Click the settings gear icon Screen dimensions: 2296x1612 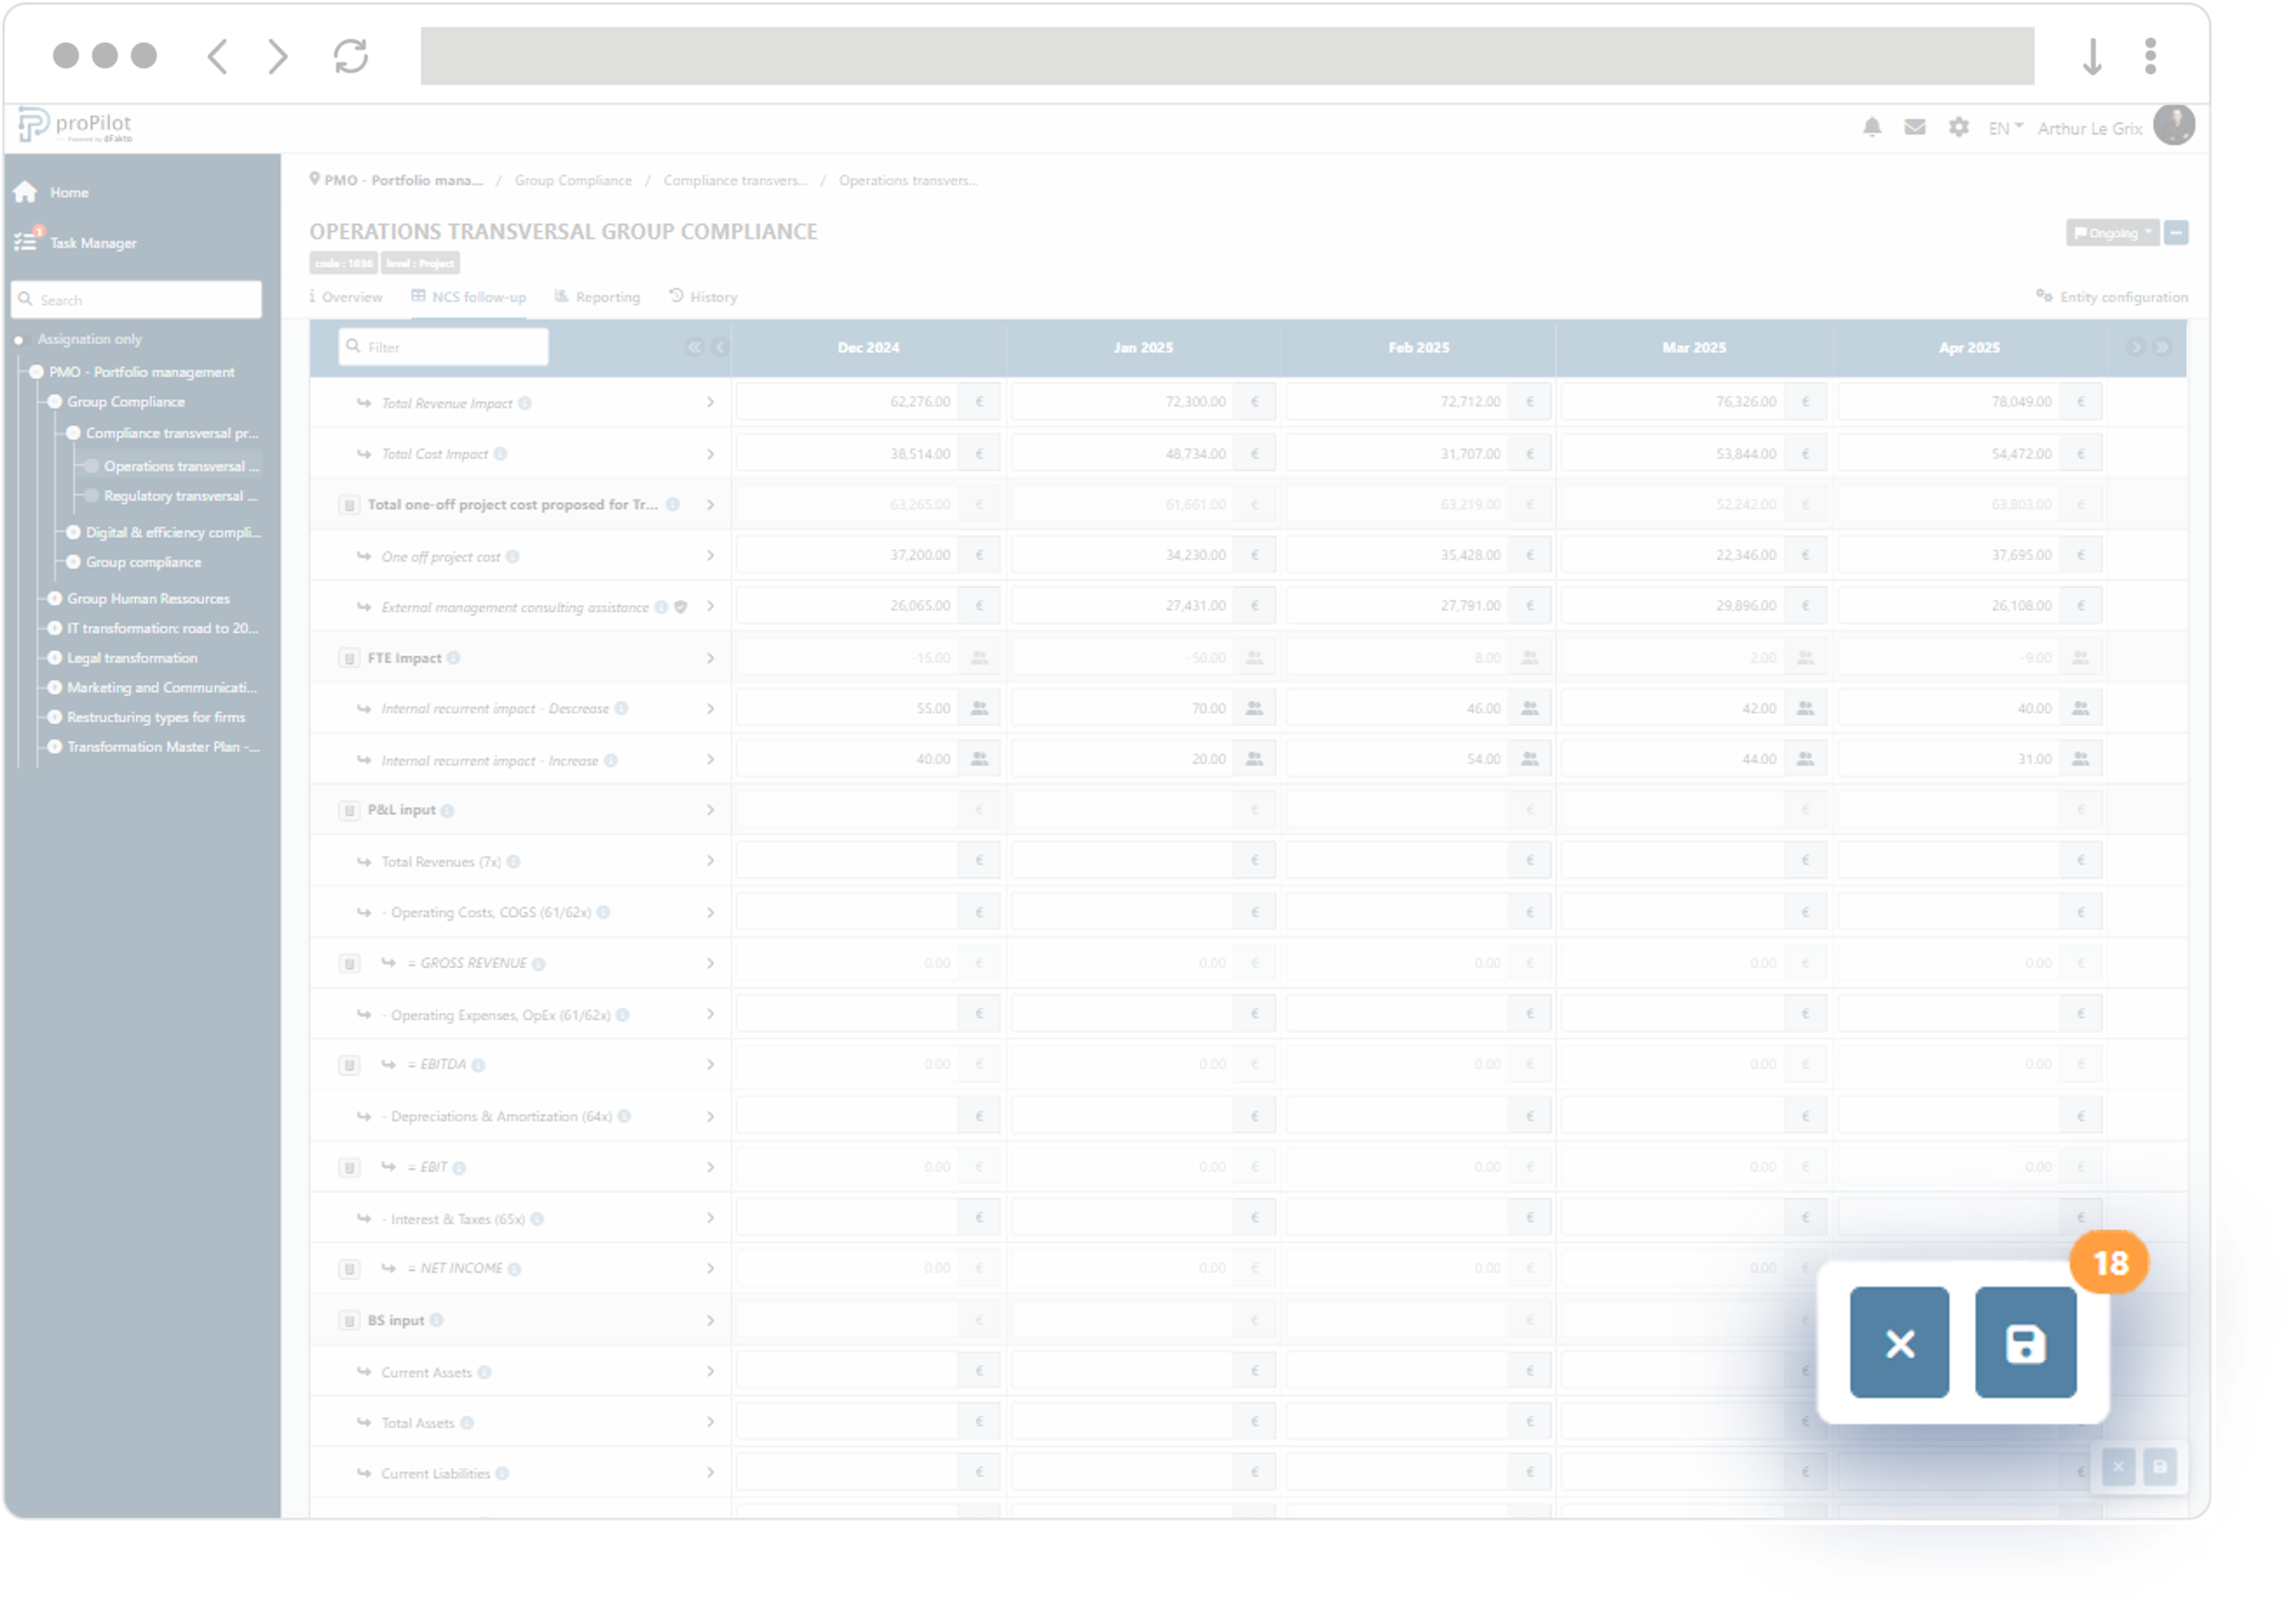pos(1959,125)
